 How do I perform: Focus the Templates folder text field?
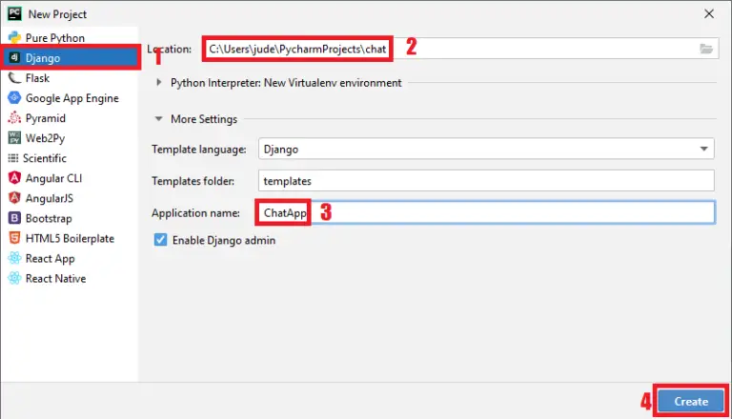(486, 181)
